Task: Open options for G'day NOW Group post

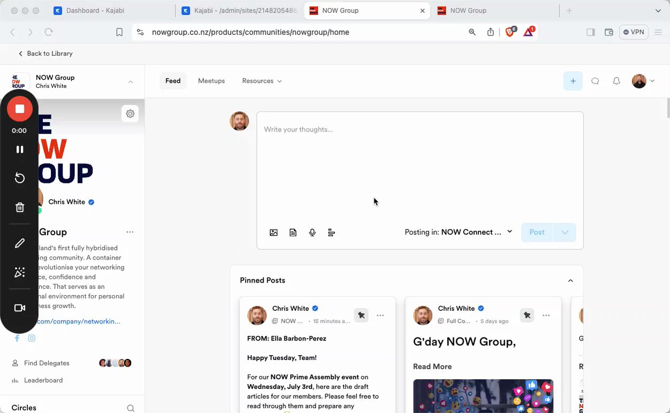Action: pyautogui.click(x=546, y=315)
